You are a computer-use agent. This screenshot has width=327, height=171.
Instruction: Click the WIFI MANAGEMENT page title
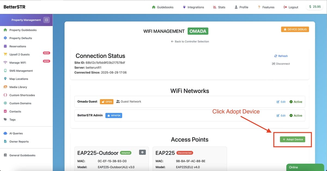[x=164, y=31]
